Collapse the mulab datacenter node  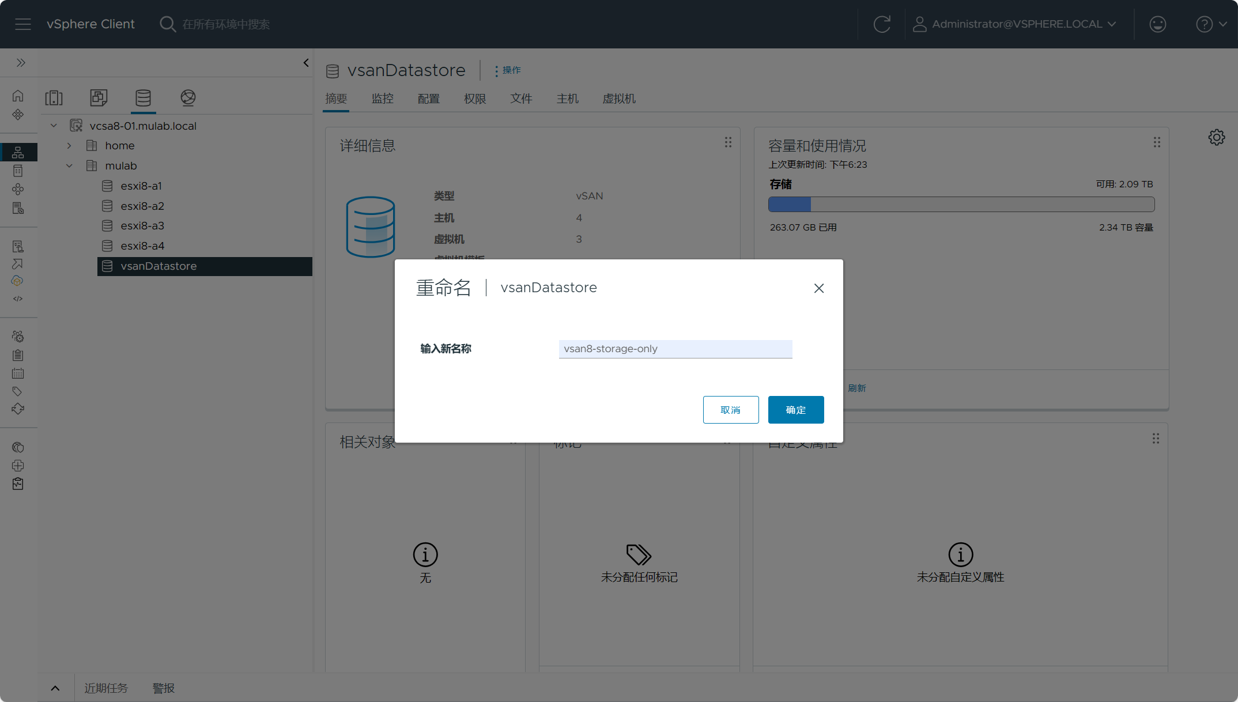coord(69,165)
